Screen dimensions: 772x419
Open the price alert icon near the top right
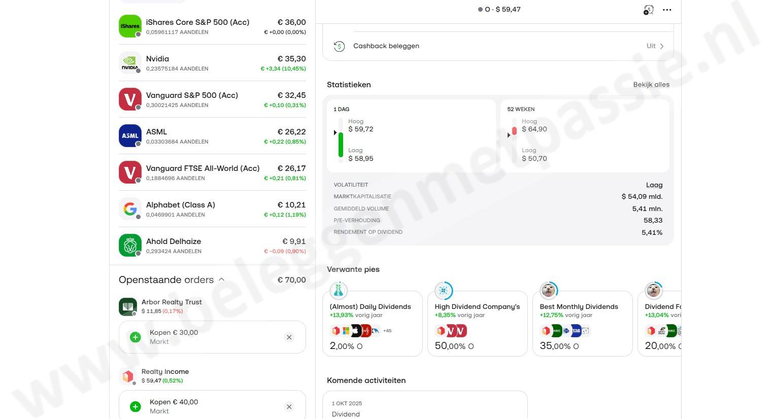[648, 10]
